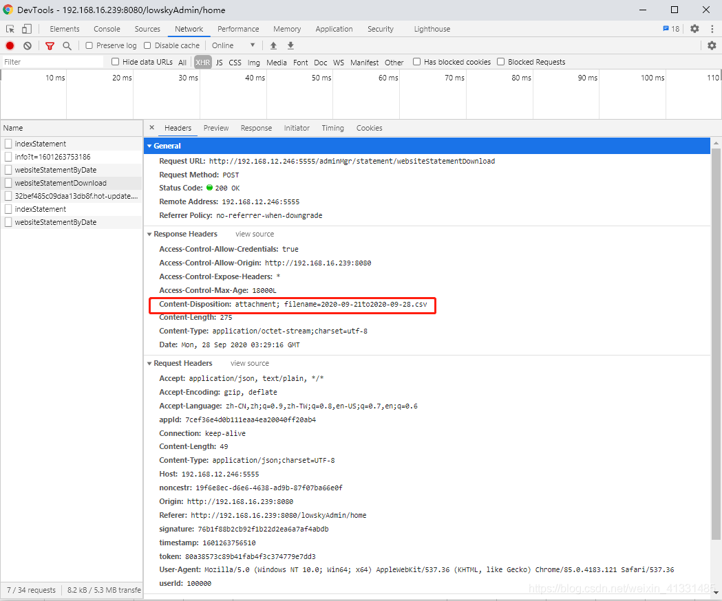Toggle the CSS filter type
Viewport: 722px width, 601px height.
tap(235, 62)
